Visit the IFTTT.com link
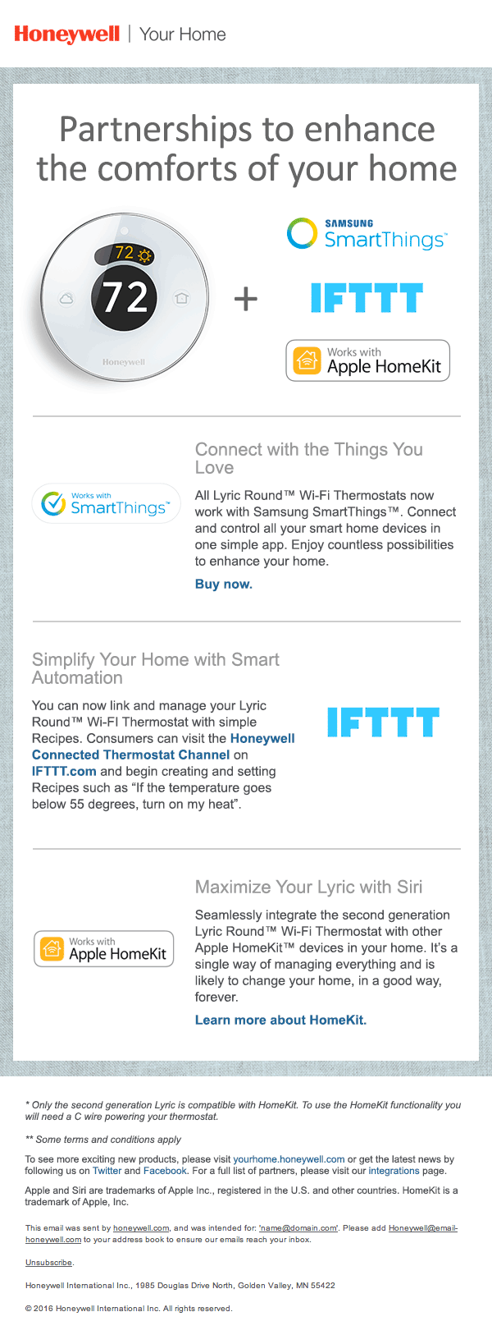The image size is (492, 1344). click(64, 772)
